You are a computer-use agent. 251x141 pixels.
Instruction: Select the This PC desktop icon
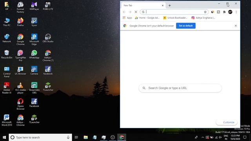tap(7, 22)
